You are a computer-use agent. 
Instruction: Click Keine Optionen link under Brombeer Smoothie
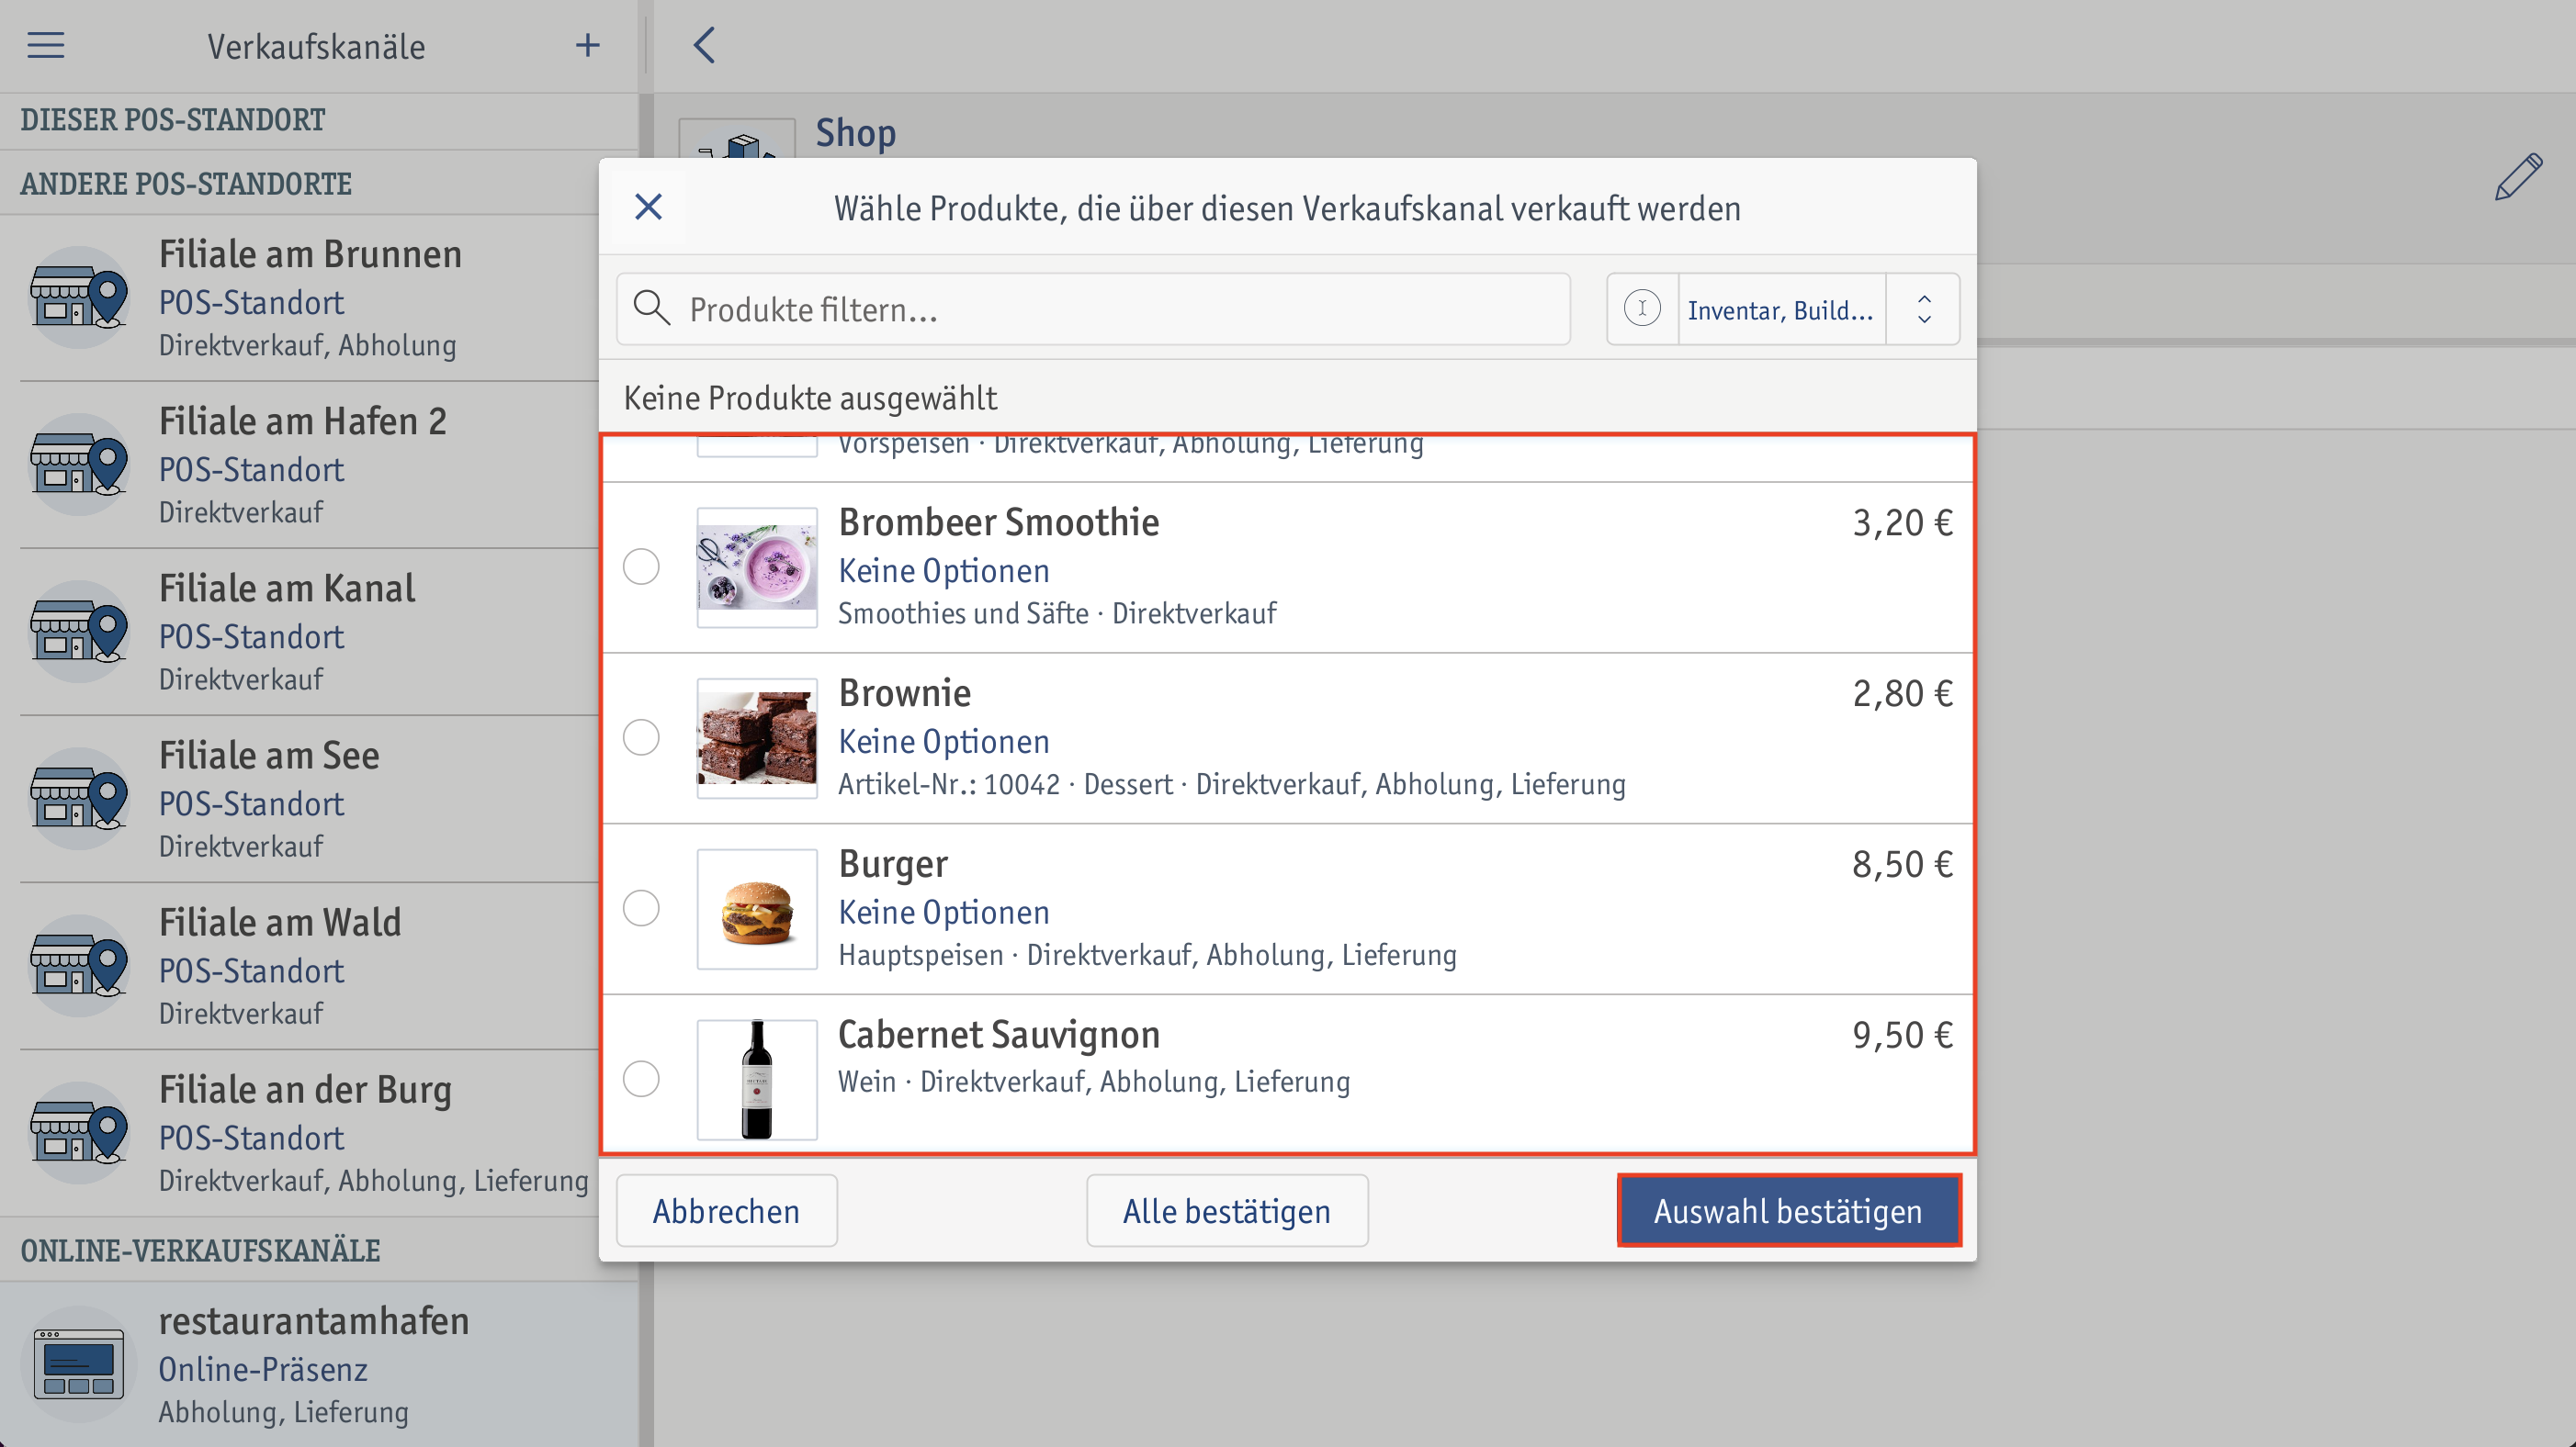tap(944, 570)
